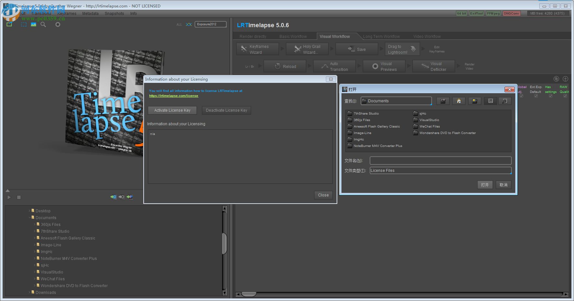Switch to details view in the open dialog
Viewport: 574px width, 301px height.
pyautogui.click(x=505, y=101)
